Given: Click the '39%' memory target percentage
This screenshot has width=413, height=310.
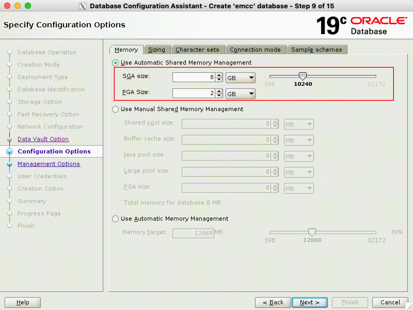Looking at the screenshot, I should coord(397,232).
